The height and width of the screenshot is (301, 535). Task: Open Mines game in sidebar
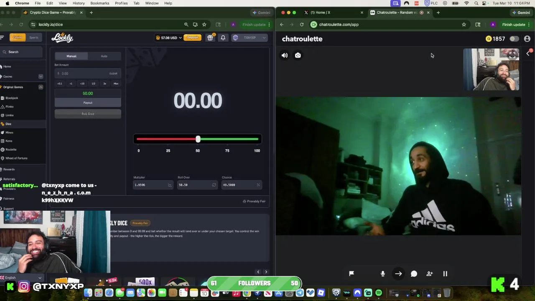click(9, 133)
